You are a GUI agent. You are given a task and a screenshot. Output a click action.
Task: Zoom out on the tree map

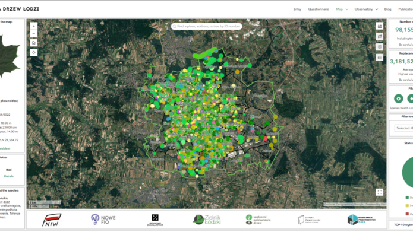(34, 34)
